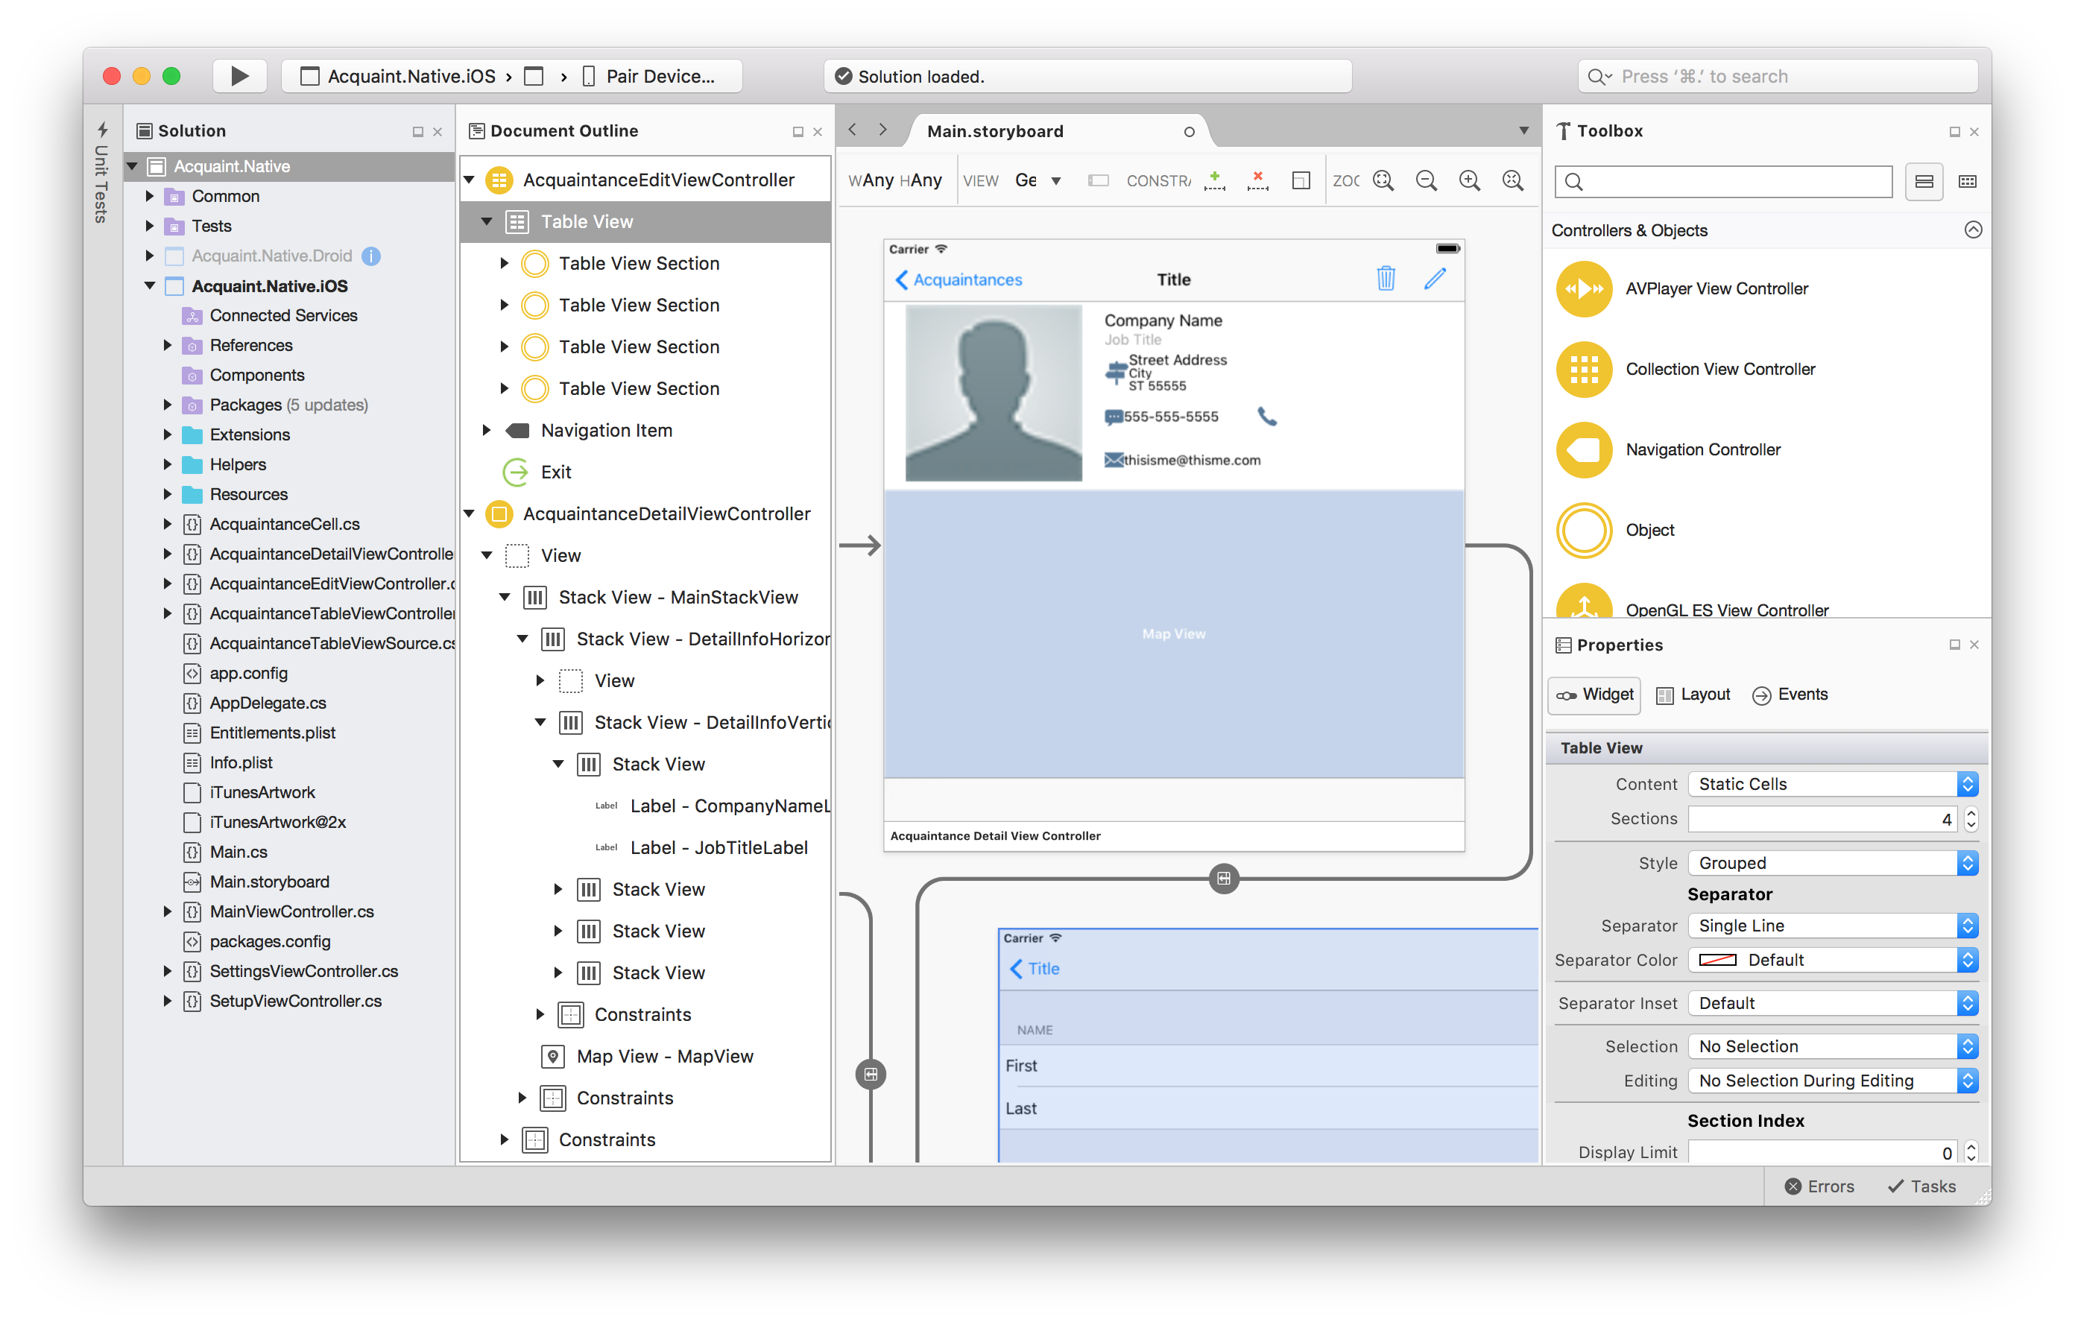
Task: Expand the Constraints node under View
Action: point(507,1137)
